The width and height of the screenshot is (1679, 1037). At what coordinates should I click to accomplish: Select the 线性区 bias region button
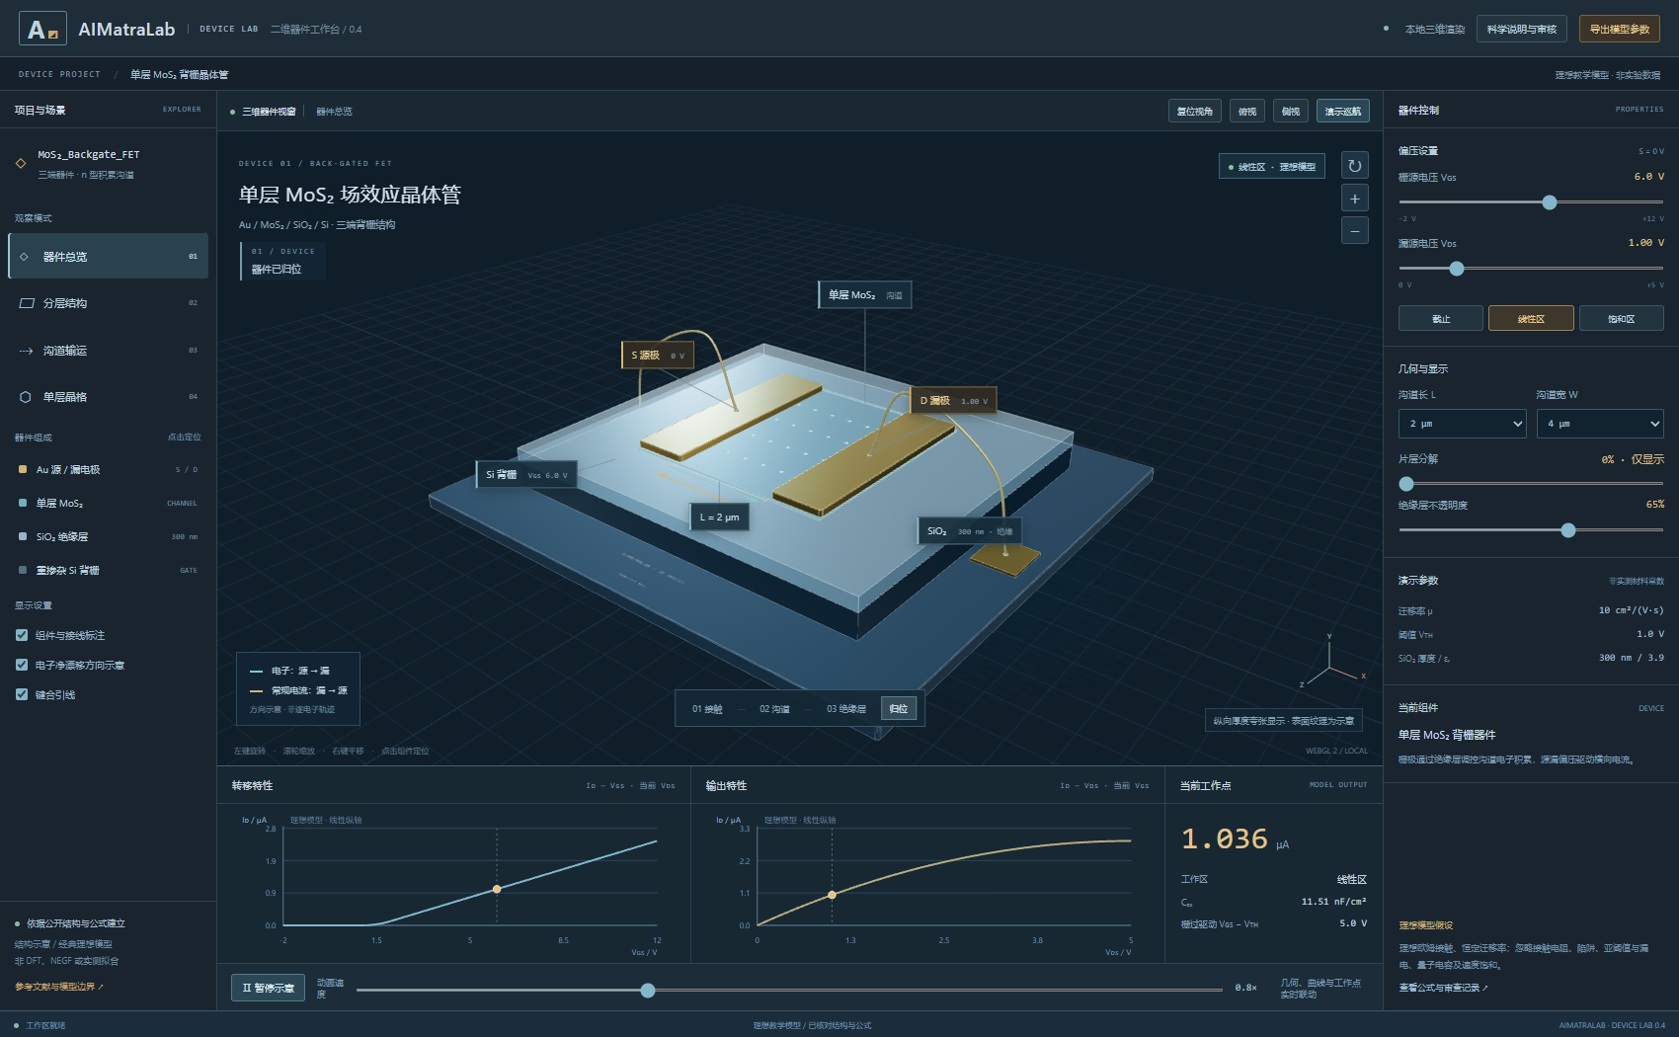[1531, 318]
